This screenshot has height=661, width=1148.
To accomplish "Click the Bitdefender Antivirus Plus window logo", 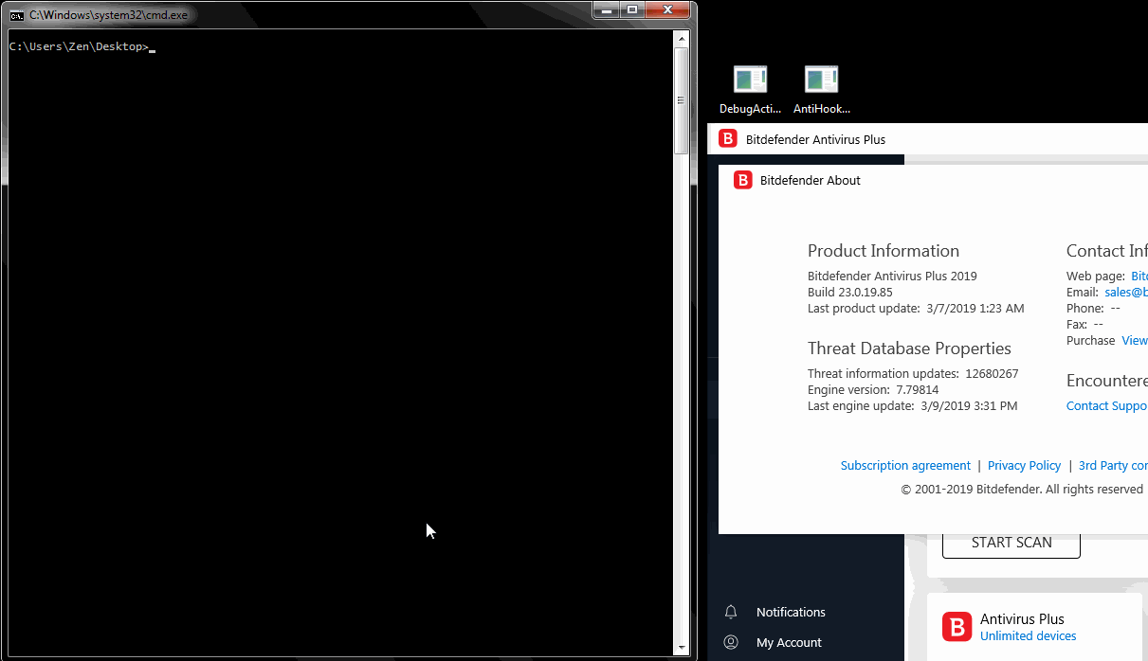I will coord(728,139).
